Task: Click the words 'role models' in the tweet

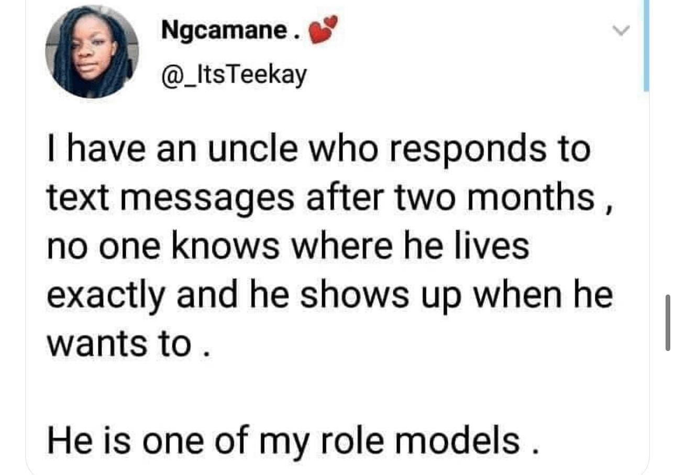Action: [x=422, y=440]
